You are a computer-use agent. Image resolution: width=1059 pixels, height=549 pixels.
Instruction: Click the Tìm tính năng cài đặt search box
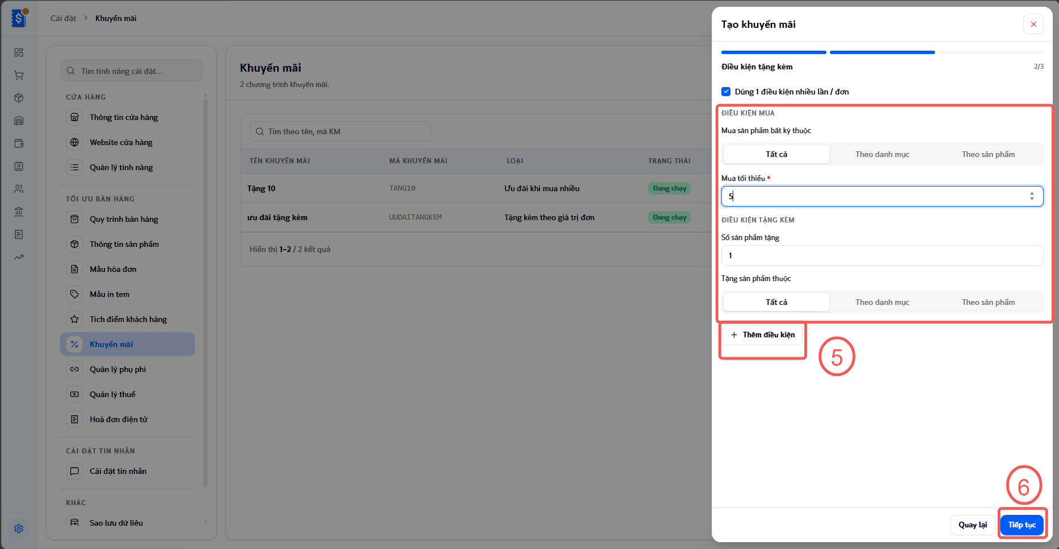pos(131,71)
